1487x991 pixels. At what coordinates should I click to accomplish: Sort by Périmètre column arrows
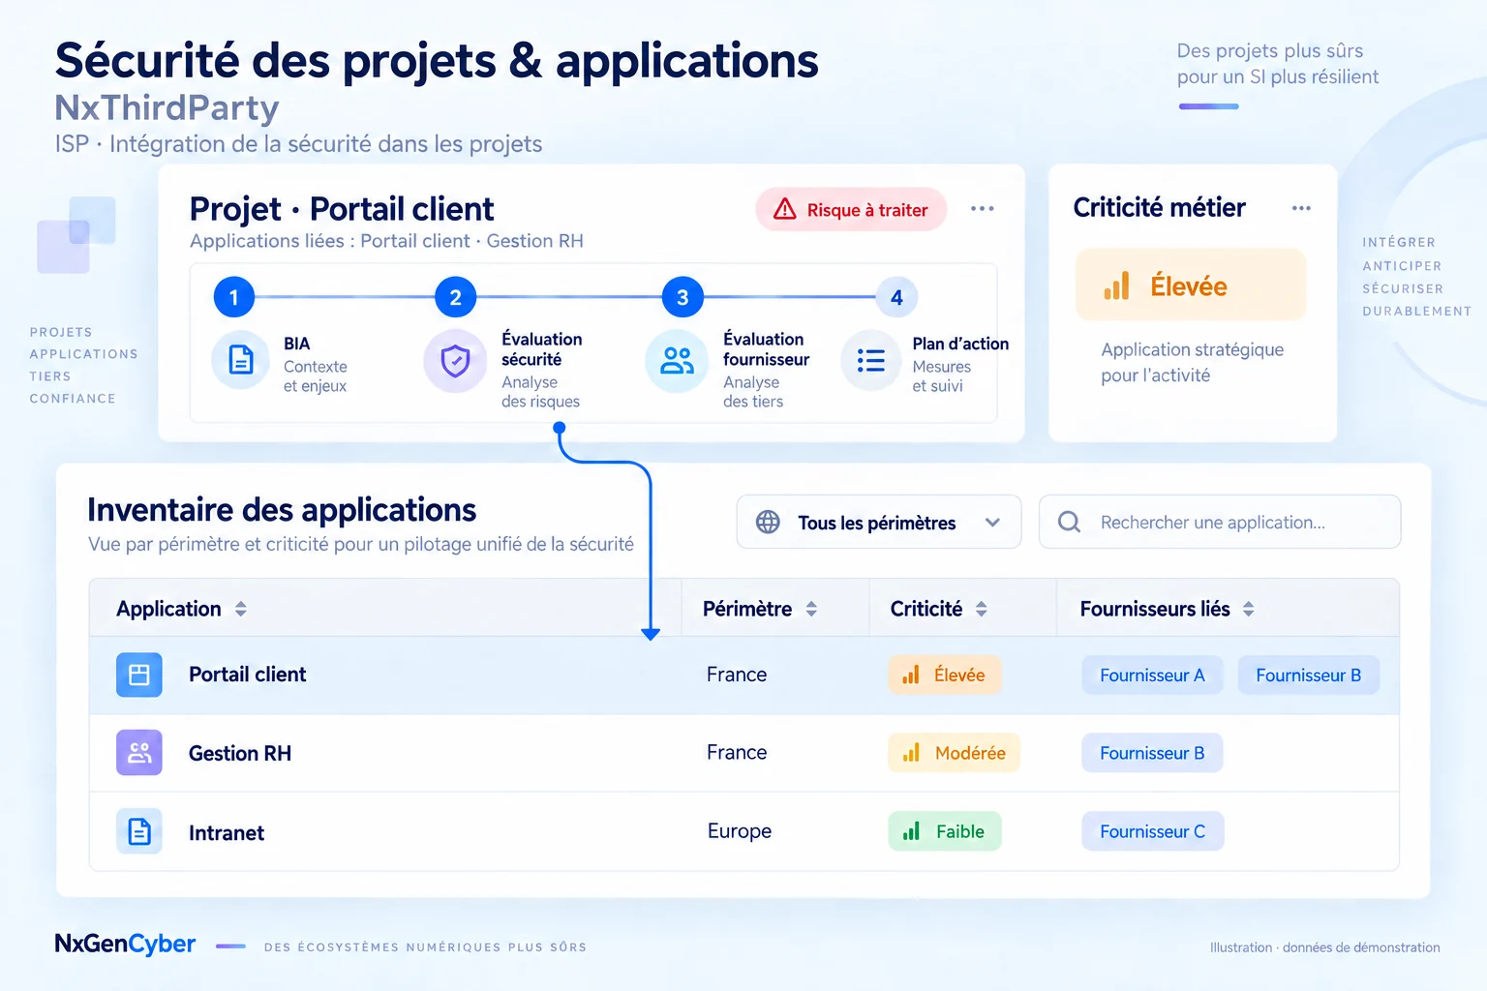click(x=811, y=609)
